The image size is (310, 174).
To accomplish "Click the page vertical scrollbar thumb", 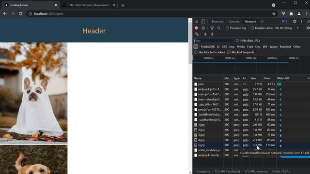I will pyautogui.click(x=190, y=43).
